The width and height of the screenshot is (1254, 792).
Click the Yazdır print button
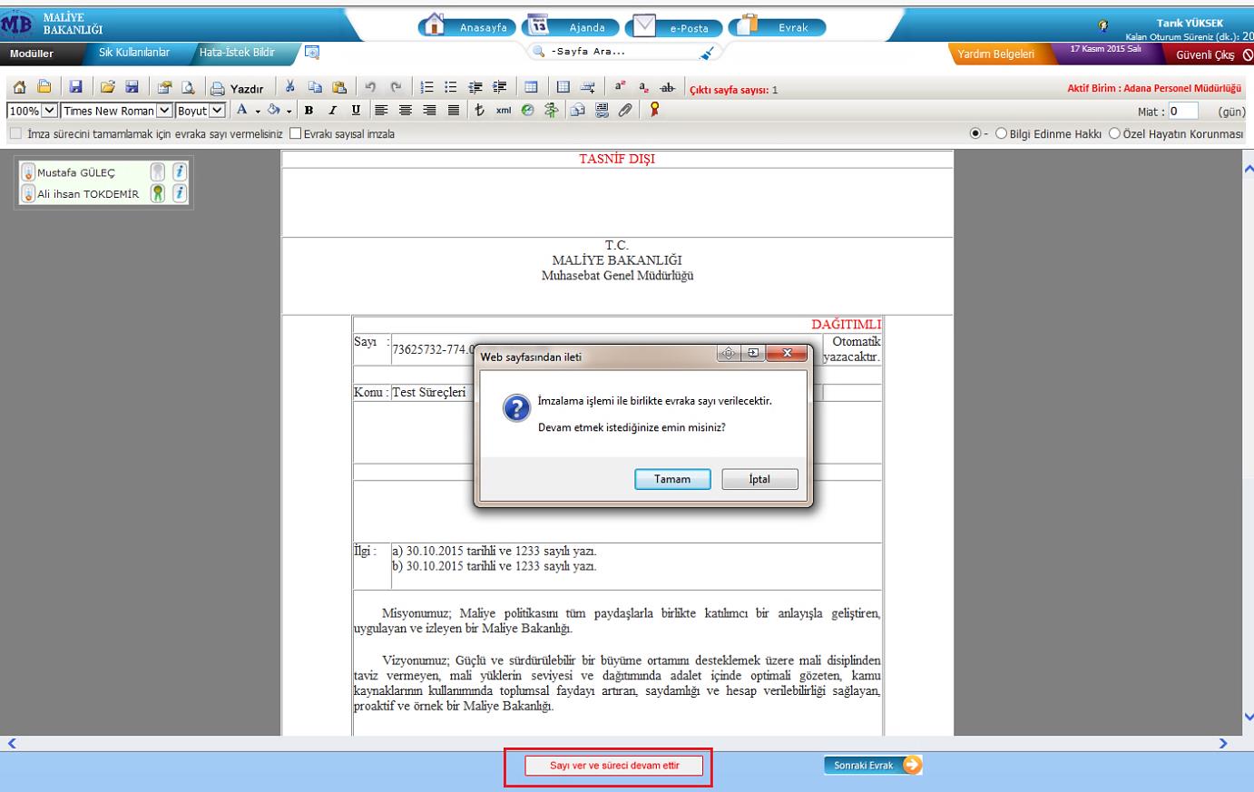237,88
